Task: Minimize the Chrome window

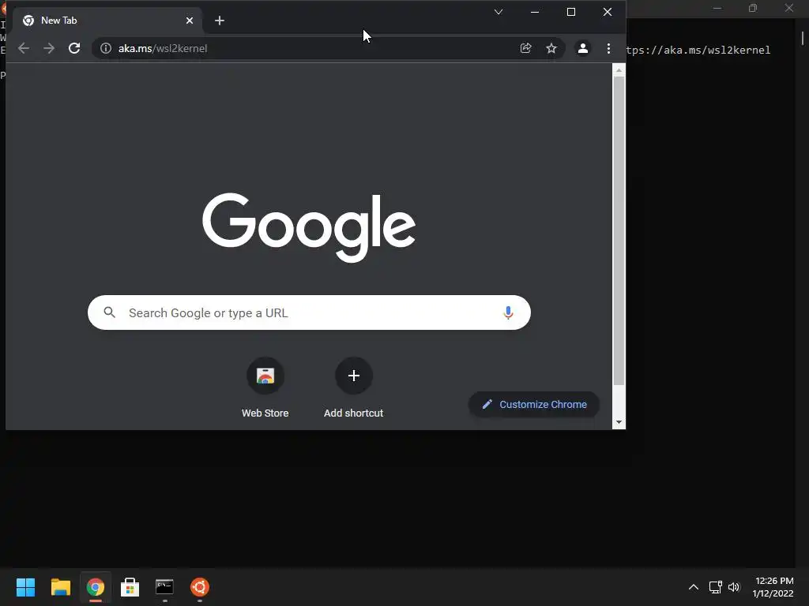Action: click(x=535, y=12)
